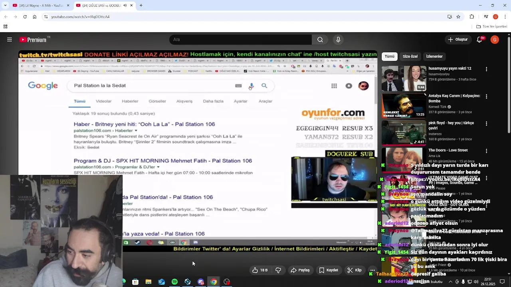This screenshot has height=287, width=511.
Task: Open Tüm Yer İşaretleri bookmarks folder
Action: (x=491, y=27)
